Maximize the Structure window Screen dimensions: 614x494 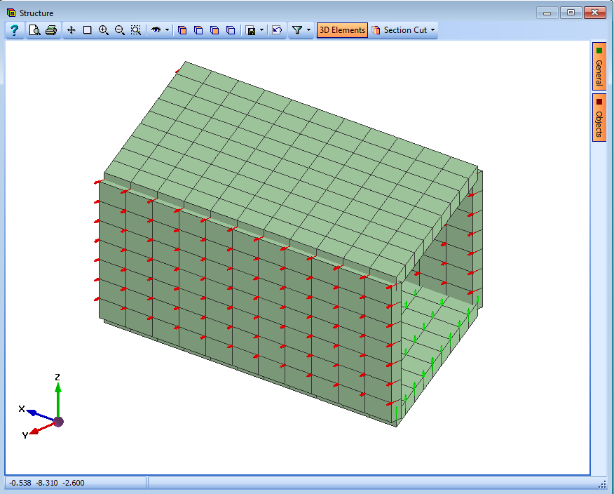(571, 13)
